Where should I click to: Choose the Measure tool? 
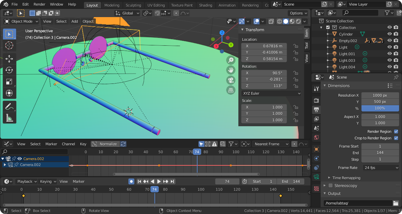[9, 117]
